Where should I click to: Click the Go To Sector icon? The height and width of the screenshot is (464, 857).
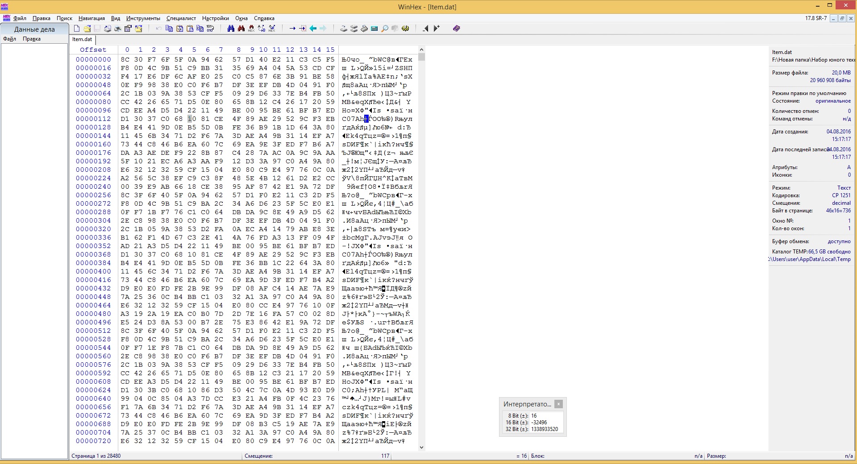302,28
